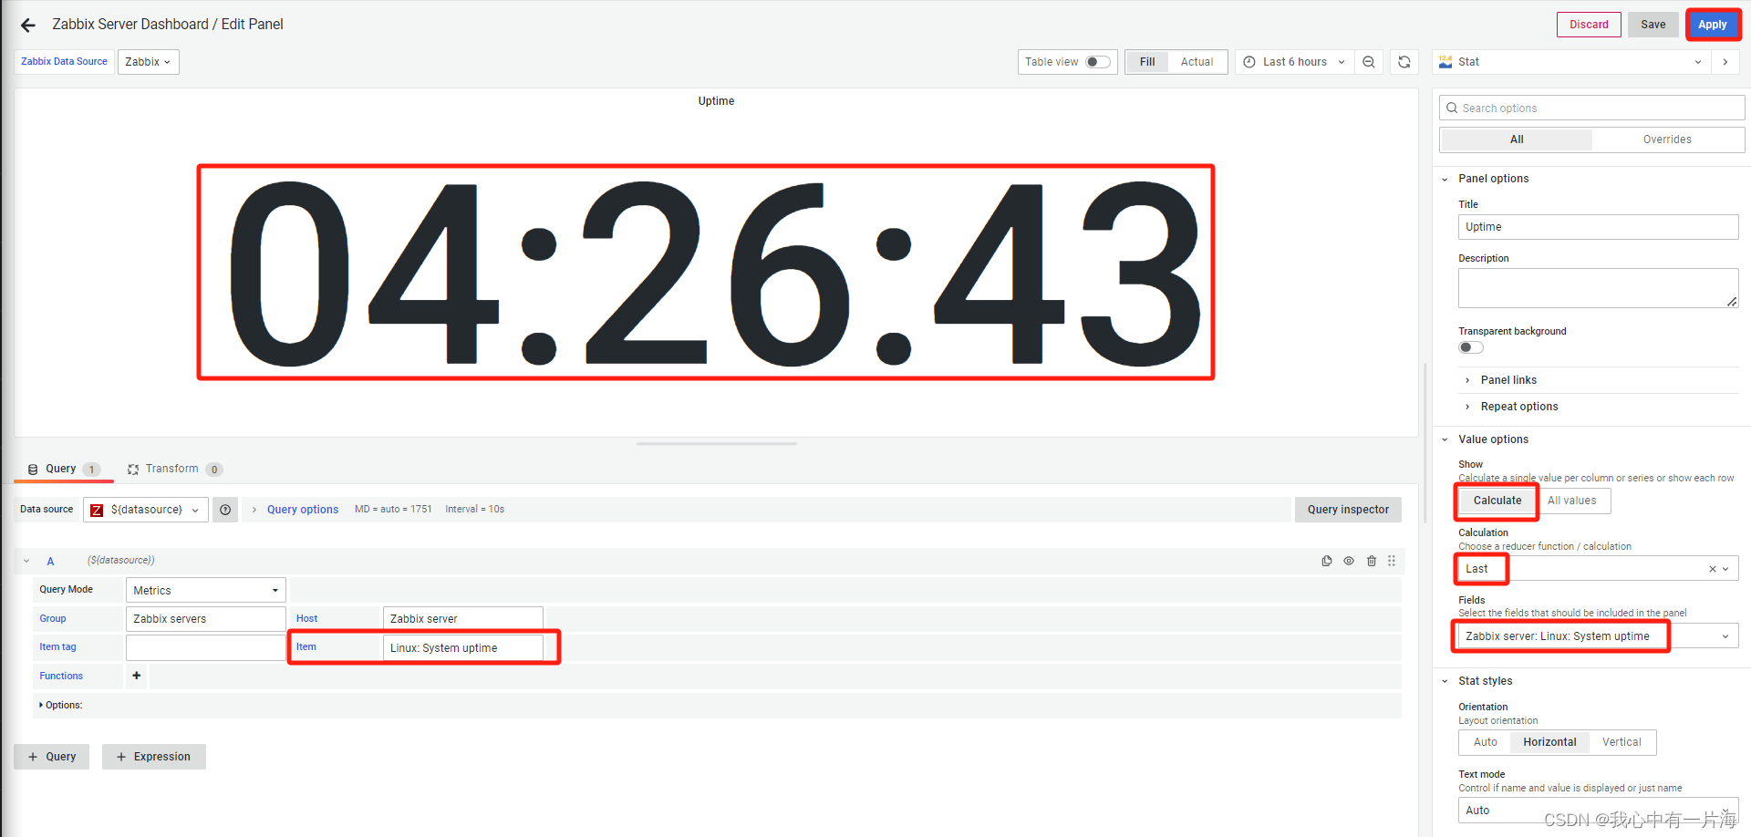The image size is (1751, 837).
Task: Expand Panel links section
Action: click(1508, 380)
